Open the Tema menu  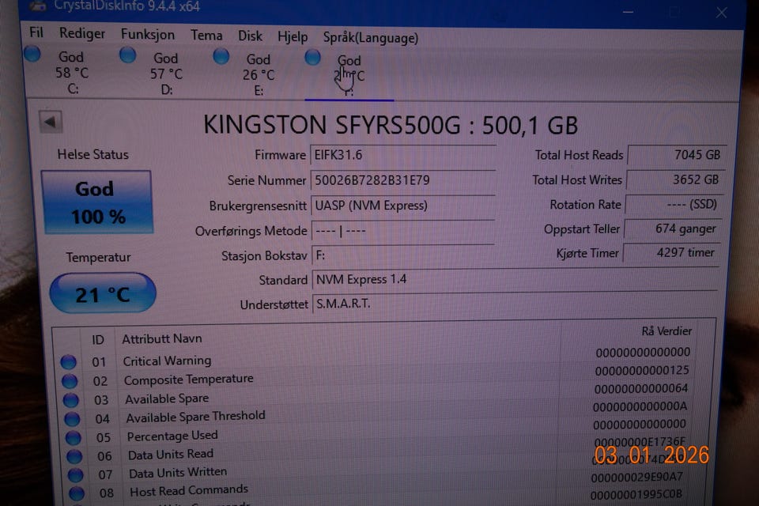[x=206, y=36]
